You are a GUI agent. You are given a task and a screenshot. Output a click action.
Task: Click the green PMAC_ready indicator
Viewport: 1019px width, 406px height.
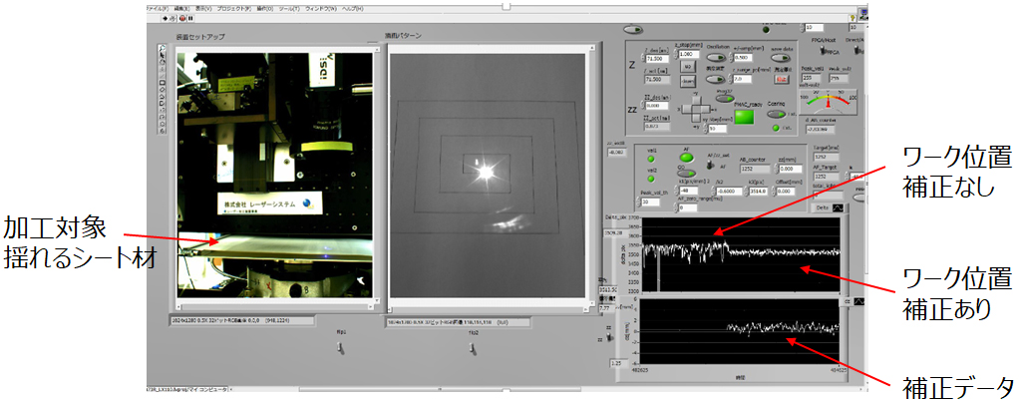pos(744,118)
